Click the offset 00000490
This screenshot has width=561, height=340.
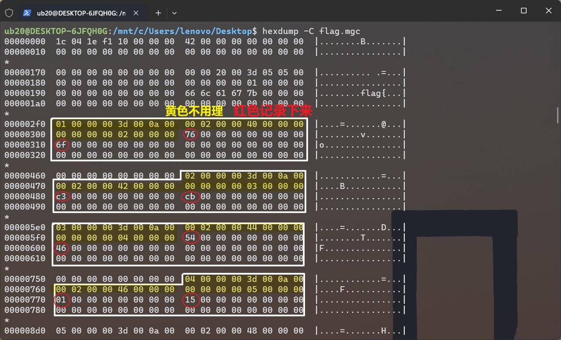(25, 207)
